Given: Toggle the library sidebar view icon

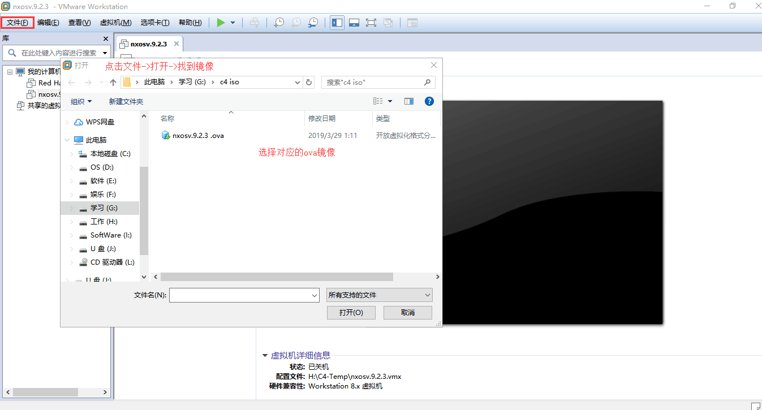Looking at the screenshot, I should pyautogui.click(x=337, y=23).
